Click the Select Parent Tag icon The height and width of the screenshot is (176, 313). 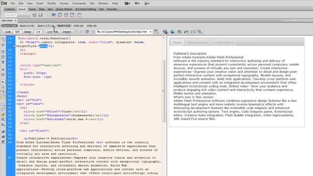(x=3, y=69)
